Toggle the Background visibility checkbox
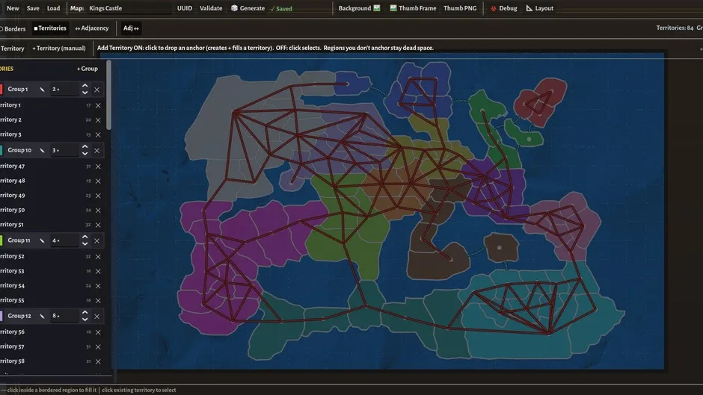 (x=377, y=8)
